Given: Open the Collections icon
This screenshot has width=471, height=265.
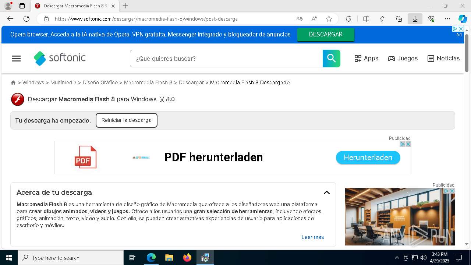Looking at the screenshot, I should click(399, 19).
